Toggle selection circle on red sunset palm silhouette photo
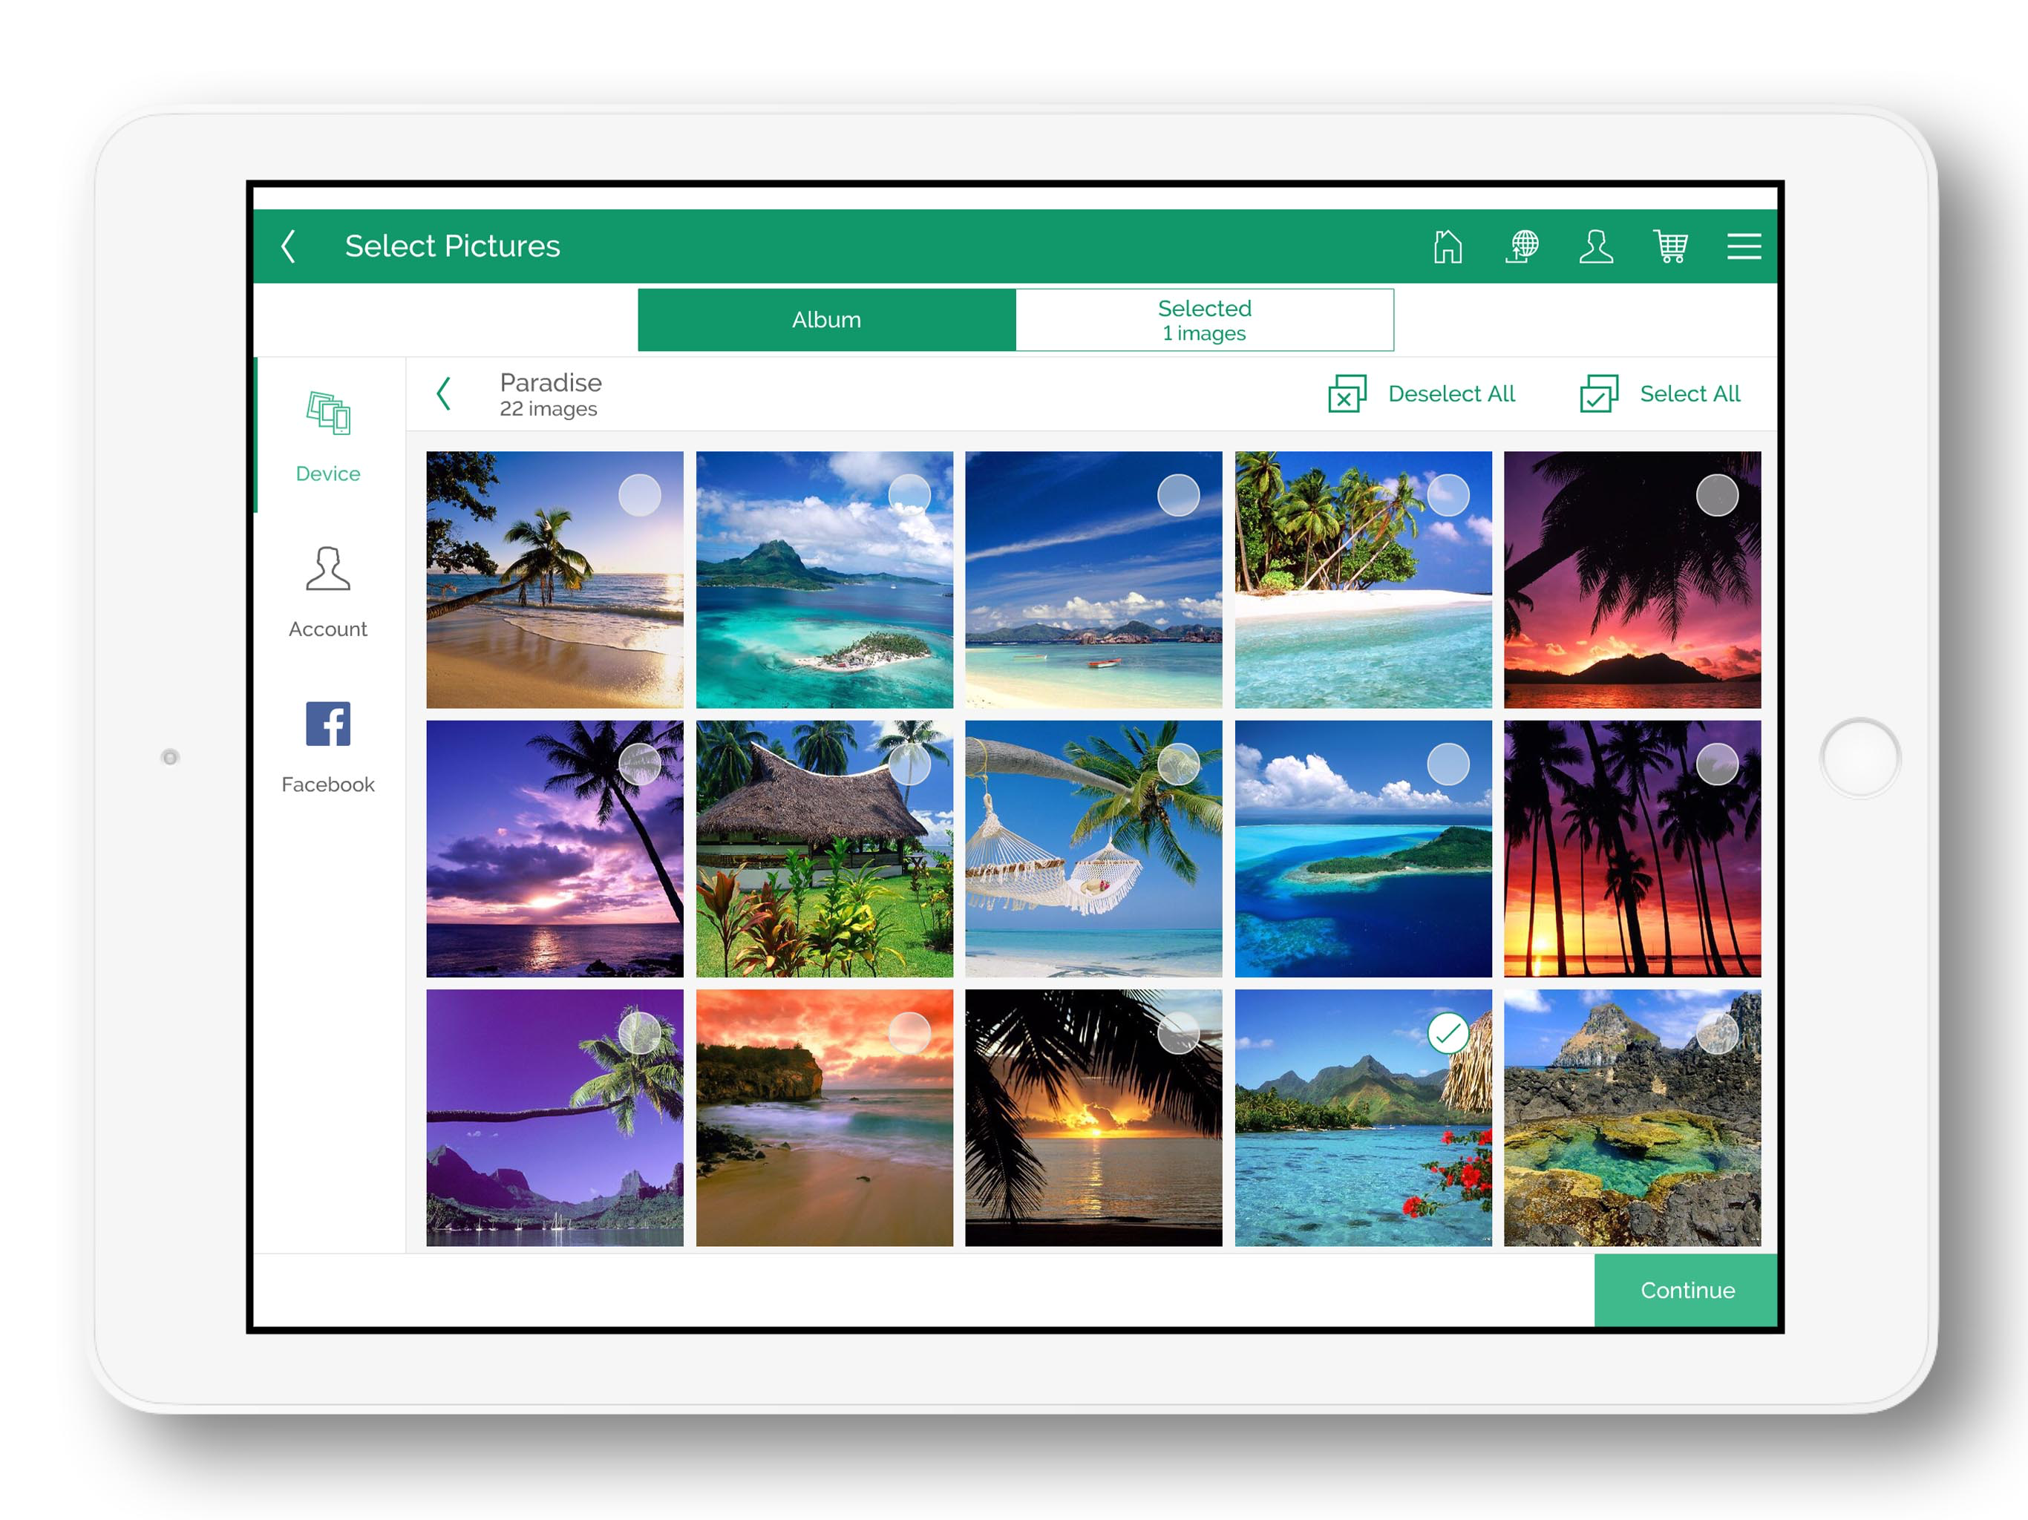Image resolution: width=2028 pixels, height=1520 pixels. tap(1717, 495)
